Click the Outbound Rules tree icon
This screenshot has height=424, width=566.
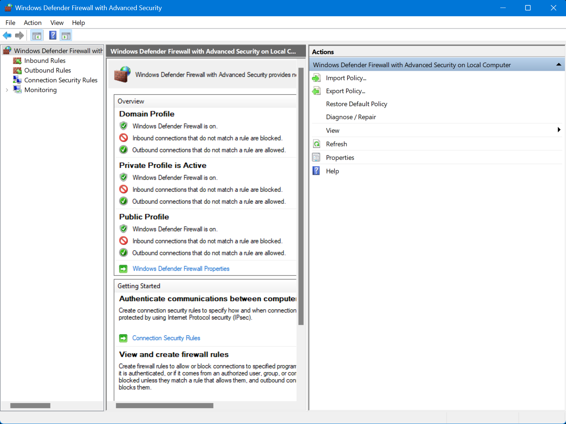17,70
